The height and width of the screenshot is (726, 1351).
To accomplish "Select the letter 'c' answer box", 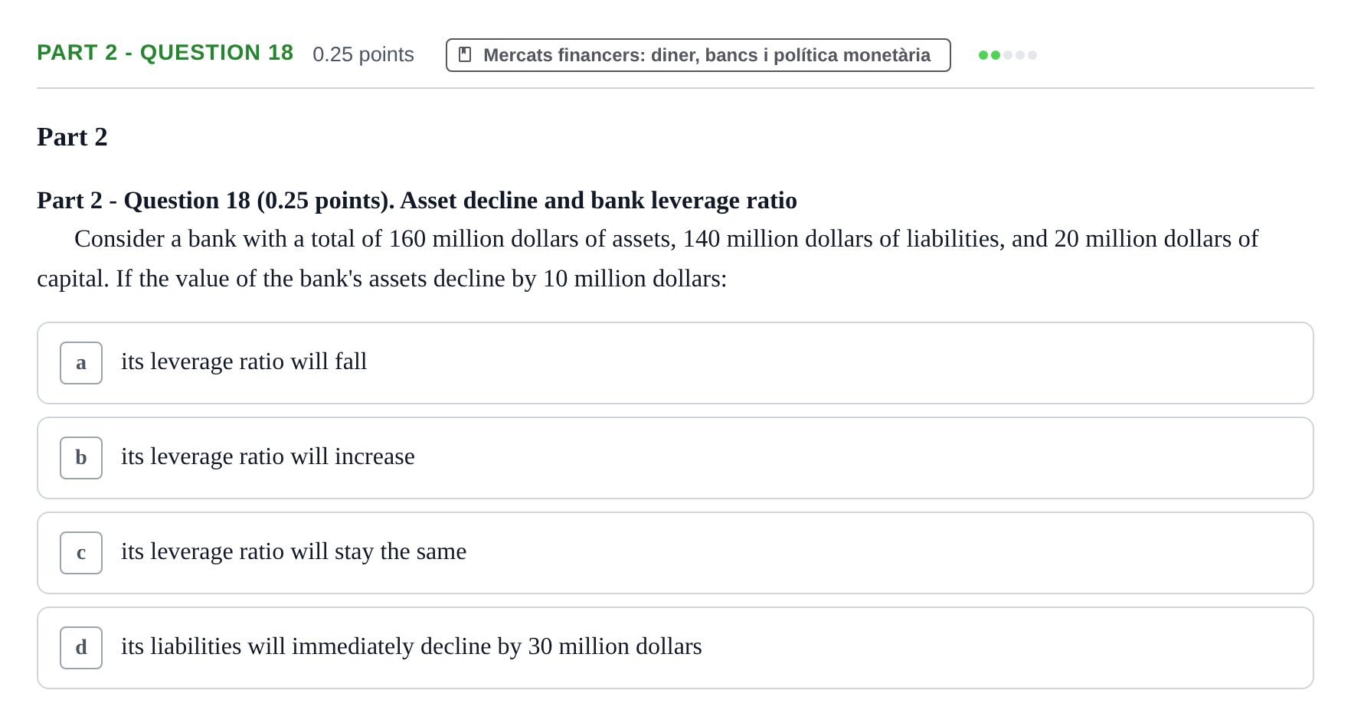I will [x=81, y=553].
